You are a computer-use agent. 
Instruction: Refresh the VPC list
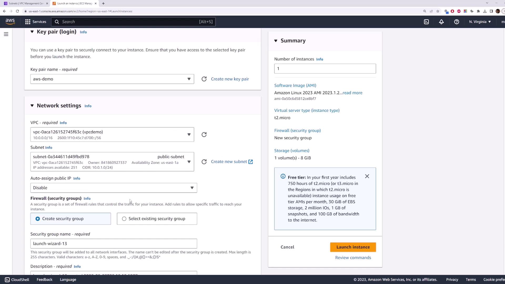204,135
